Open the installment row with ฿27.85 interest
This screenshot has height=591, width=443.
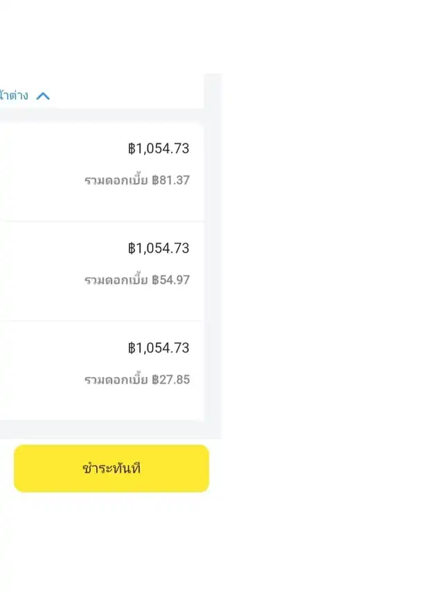(x=102, y=371)
